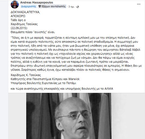Click the Θαυμάστε πόσο "συνεπής" είναι line
Image resolution: width=145 pixels, height=139 pixels.
(x=33, y=32)
